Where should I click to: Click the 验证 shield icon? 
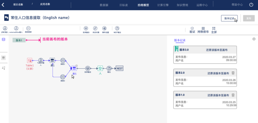point(192,28)
